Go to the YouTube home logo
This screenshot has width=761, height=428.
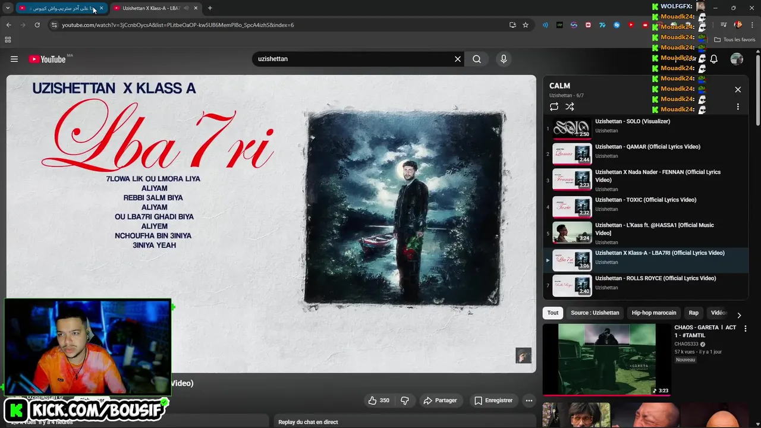click(x=47, y=59)
